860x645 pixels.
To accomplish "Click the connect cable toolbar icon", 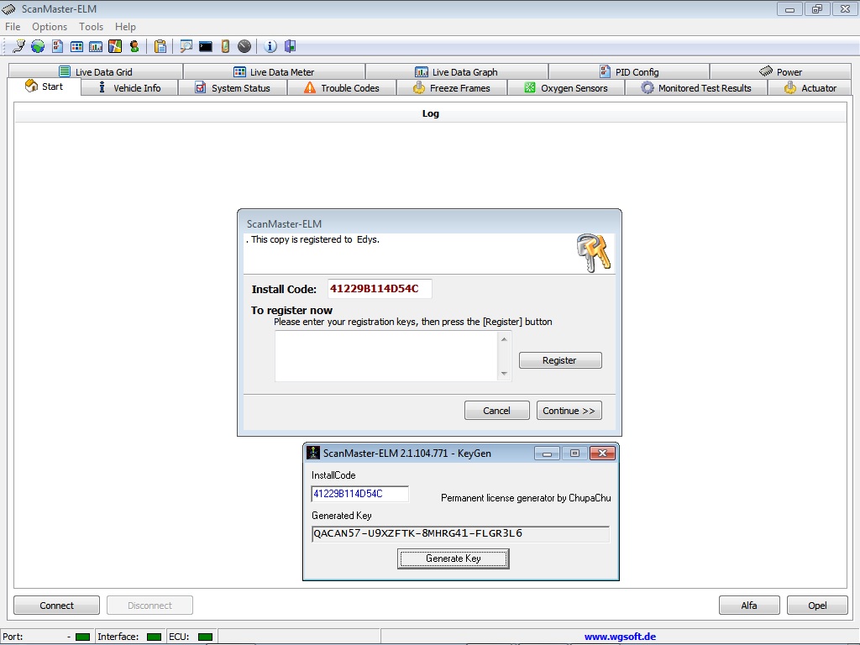I will tap(18, 47).
